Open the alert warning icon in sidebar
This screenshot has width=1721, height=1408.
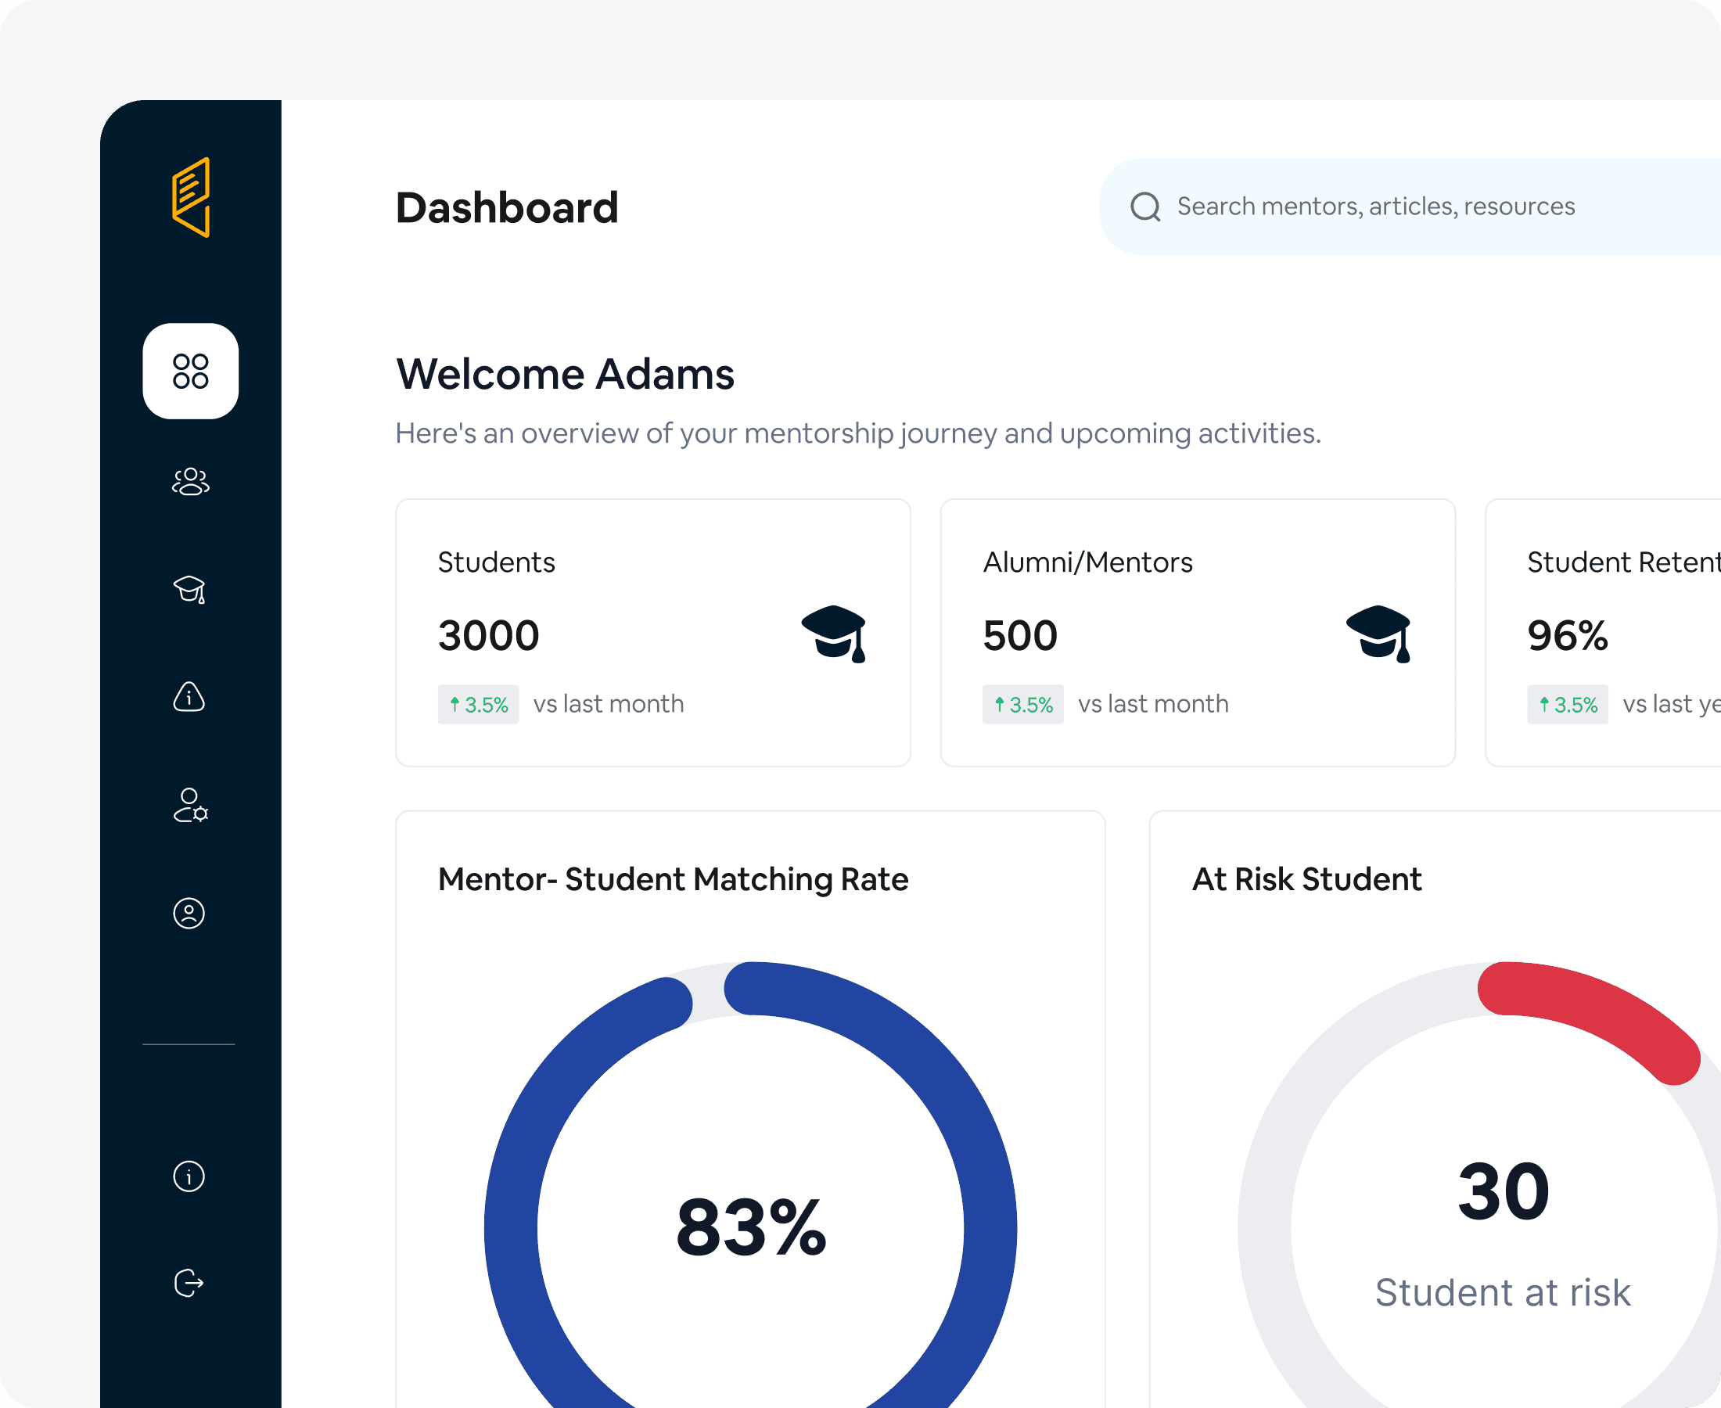(189, 697)
